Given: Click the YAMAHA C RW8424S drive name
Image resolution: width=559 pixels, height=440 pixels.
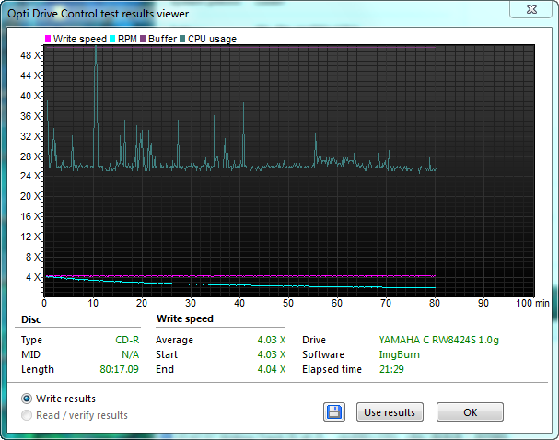Looking at the screenshot, I should pos(439,340).
